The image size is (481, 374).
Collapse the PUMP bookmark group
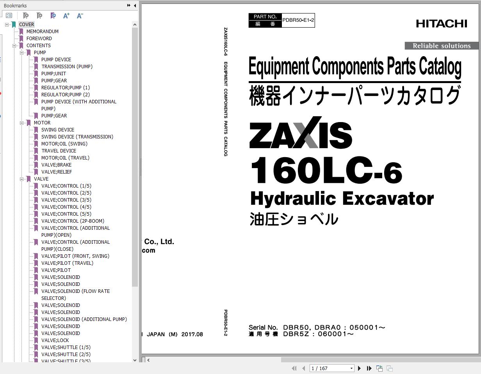pyautogui.click(x=22, y=53)
